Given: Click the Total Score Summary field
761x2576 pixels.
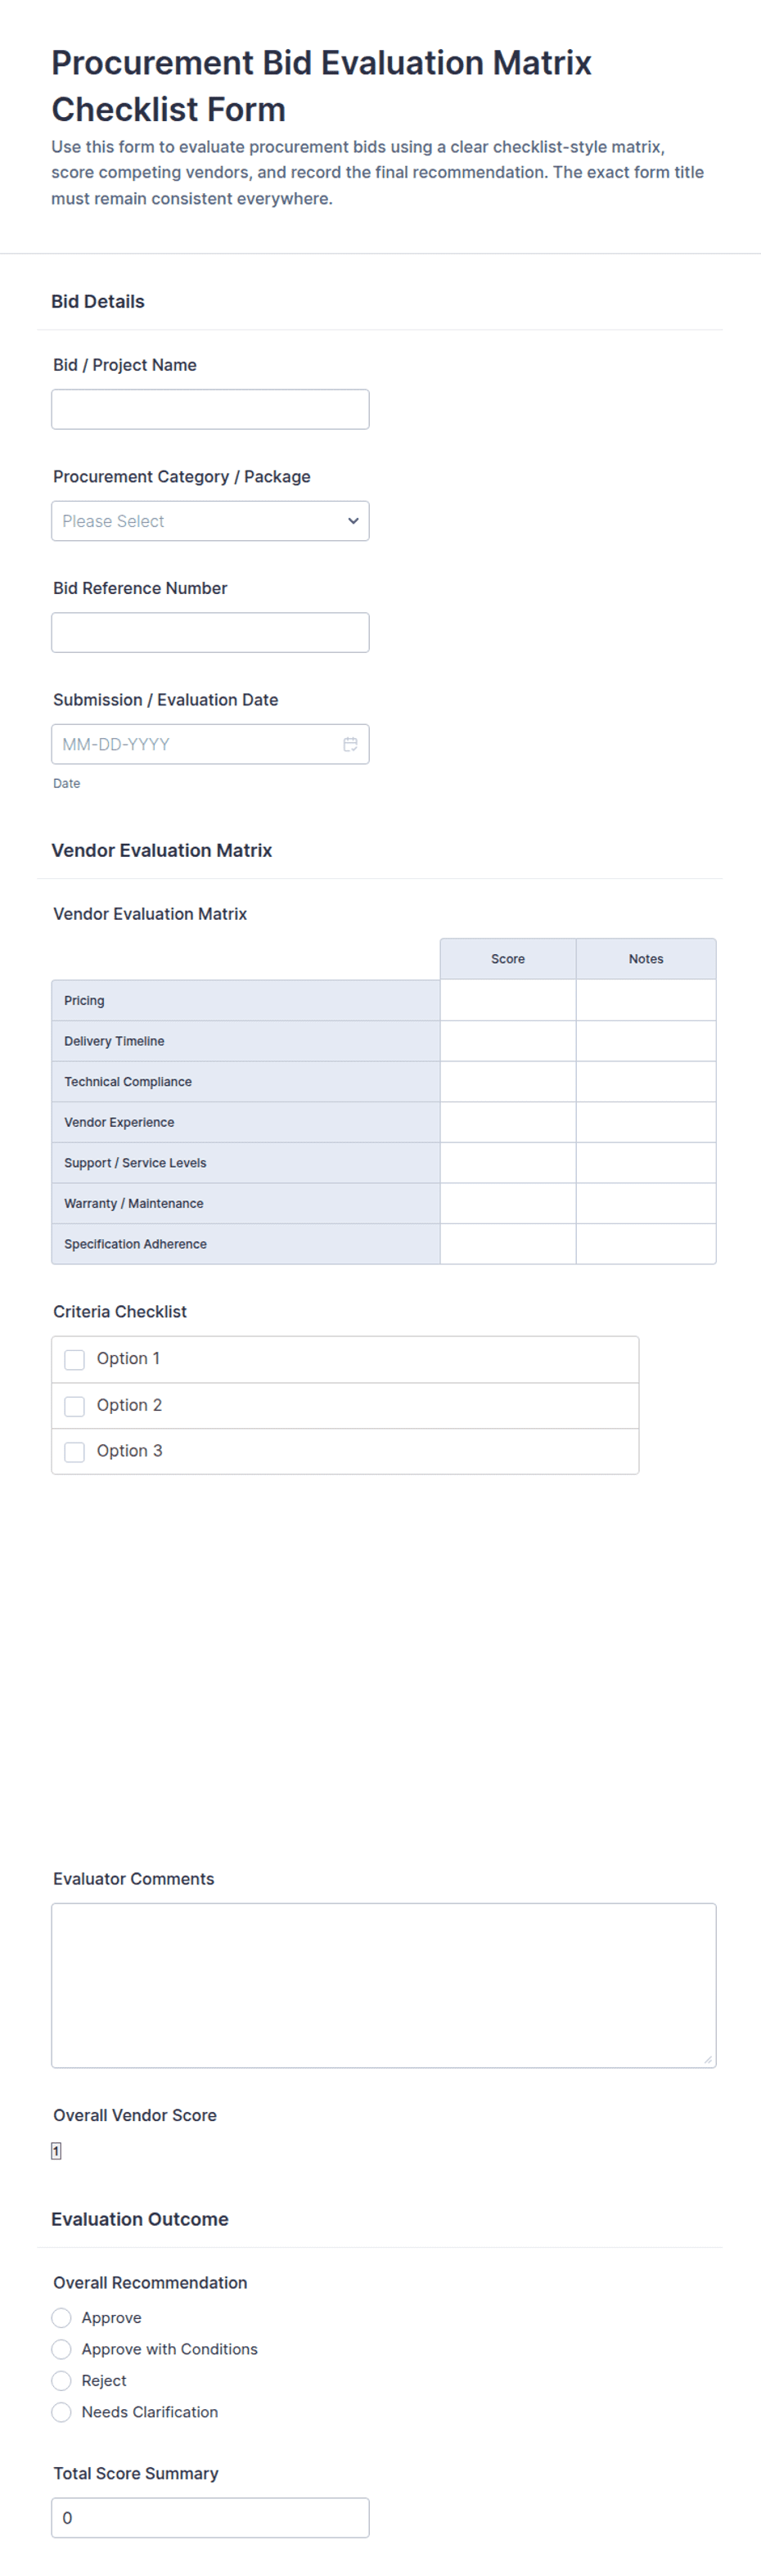Looking at the screenshot, I should [210, 2518].
